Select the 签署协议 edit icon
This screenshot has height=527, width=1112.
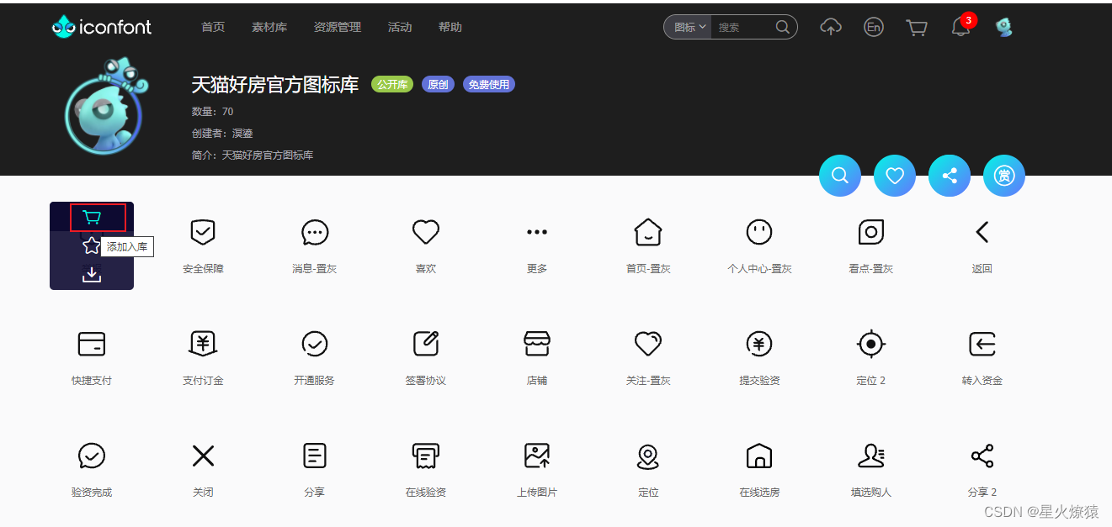click(x=426, y=344)
